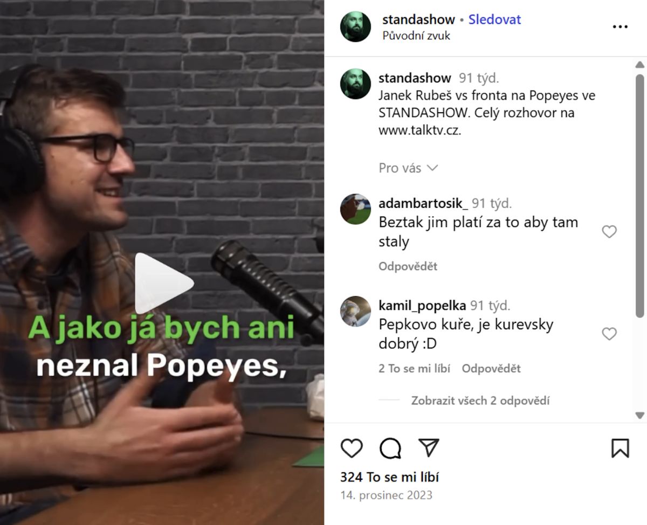Like kamil_popelka's comment with the heart icon
The width and height of the screenshot is (647, 525).
(609, 334)
